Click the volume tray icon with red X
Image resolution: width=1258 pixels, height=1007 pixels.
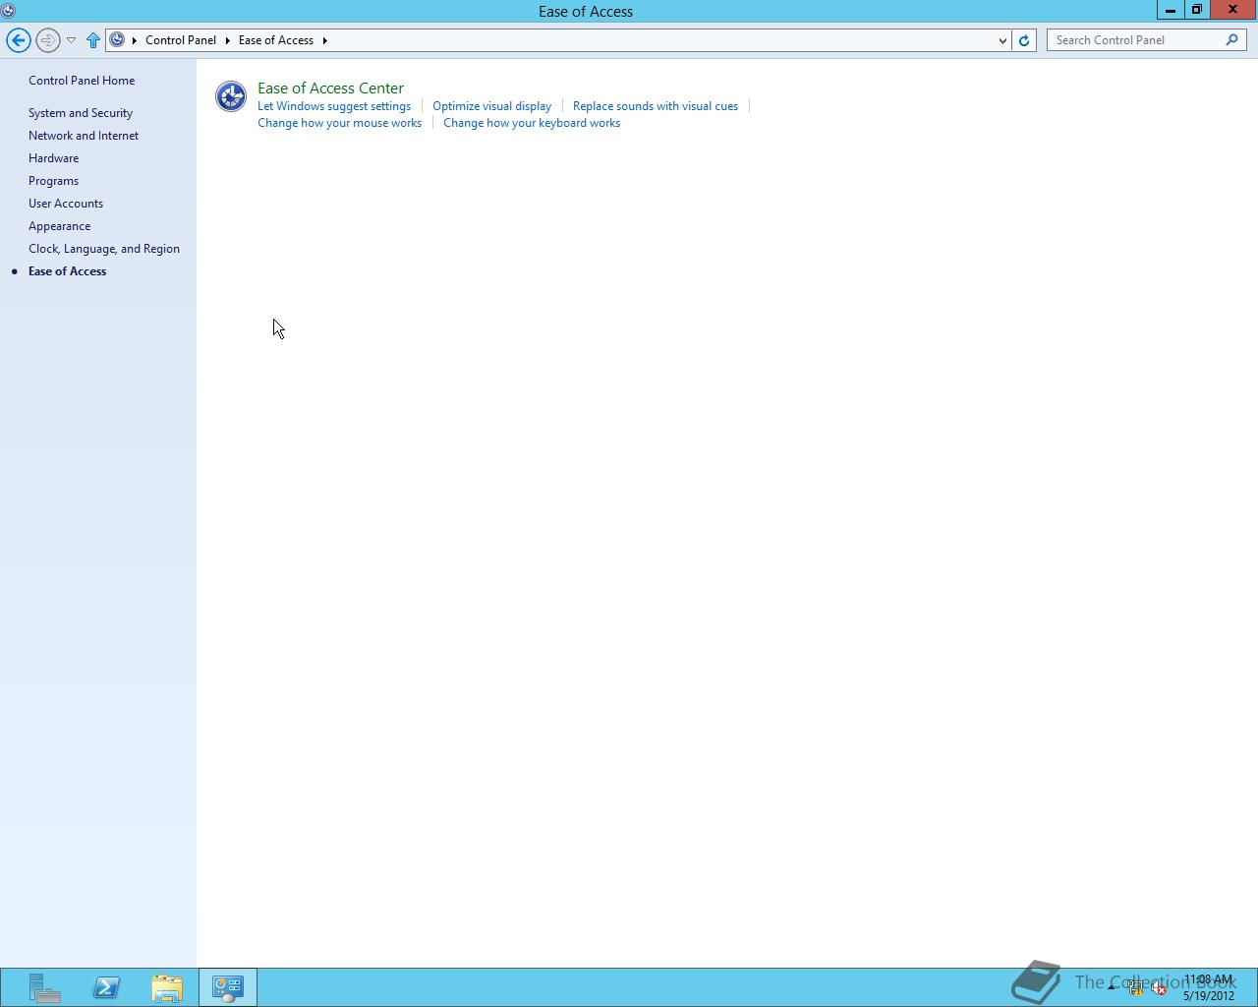(x=1159, y=988)
